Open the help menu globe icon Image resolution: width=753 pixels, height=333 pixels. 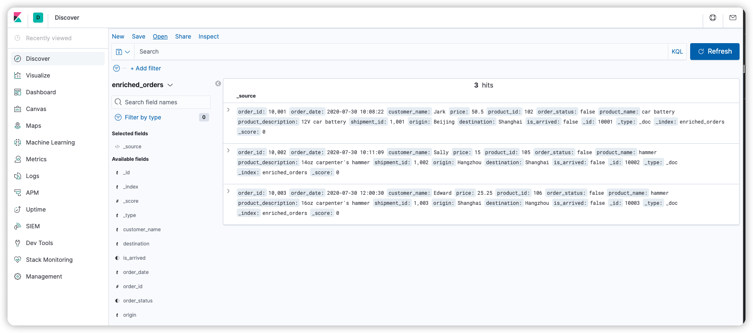712,18
